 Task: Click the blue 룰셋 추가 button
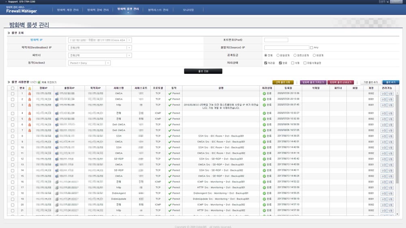coord(391,82)
